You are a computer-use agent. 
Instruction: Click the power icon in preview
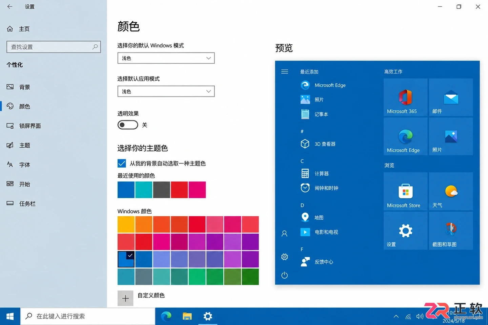click(284, 275)
